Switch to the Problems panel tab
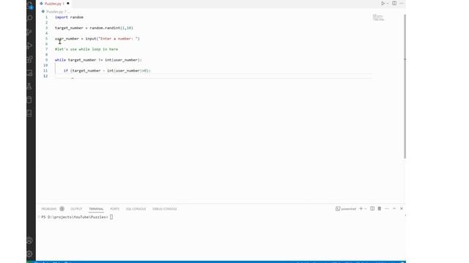This screenshot has height=263, width=469. click(49, 209)
